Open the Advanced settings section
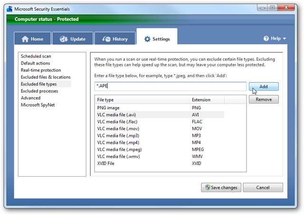Viewport: 304px width, 215px height. 30,98
